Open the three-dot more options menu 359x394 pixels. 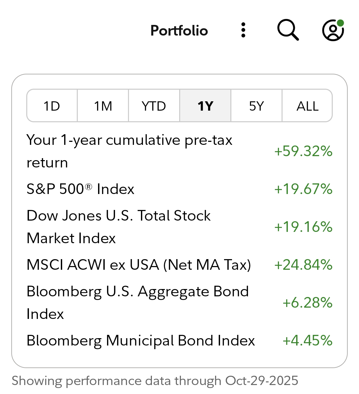pos(243,30)
